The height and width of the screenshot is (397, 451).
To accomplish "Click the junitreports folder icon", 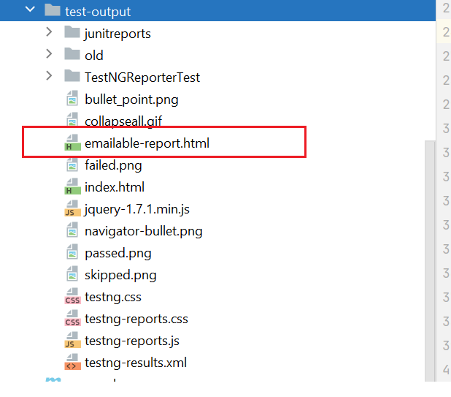I will click(x=72, y=32).
